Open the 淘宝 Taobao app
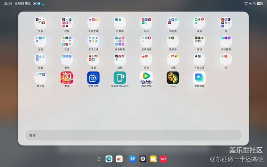Viewport: 267px width, 167px height. pos(67,78)
